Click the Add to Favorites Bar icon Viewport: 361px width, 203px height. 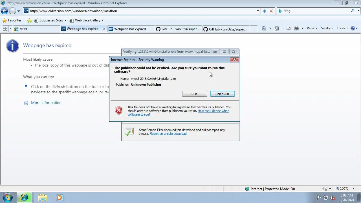click(29, 20)
